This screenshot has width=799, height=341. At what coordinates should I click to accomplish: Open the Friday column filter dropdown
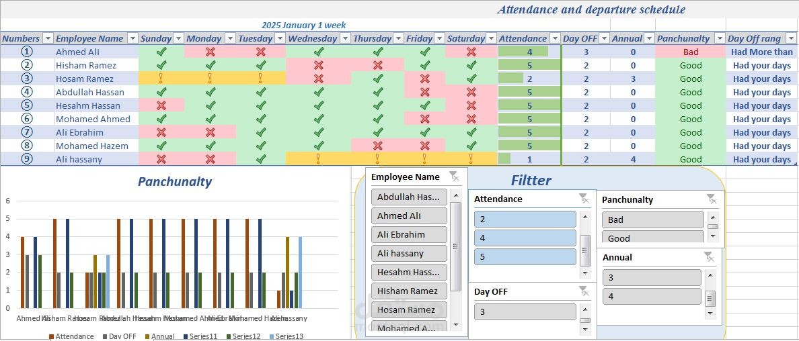pos(438,38)
